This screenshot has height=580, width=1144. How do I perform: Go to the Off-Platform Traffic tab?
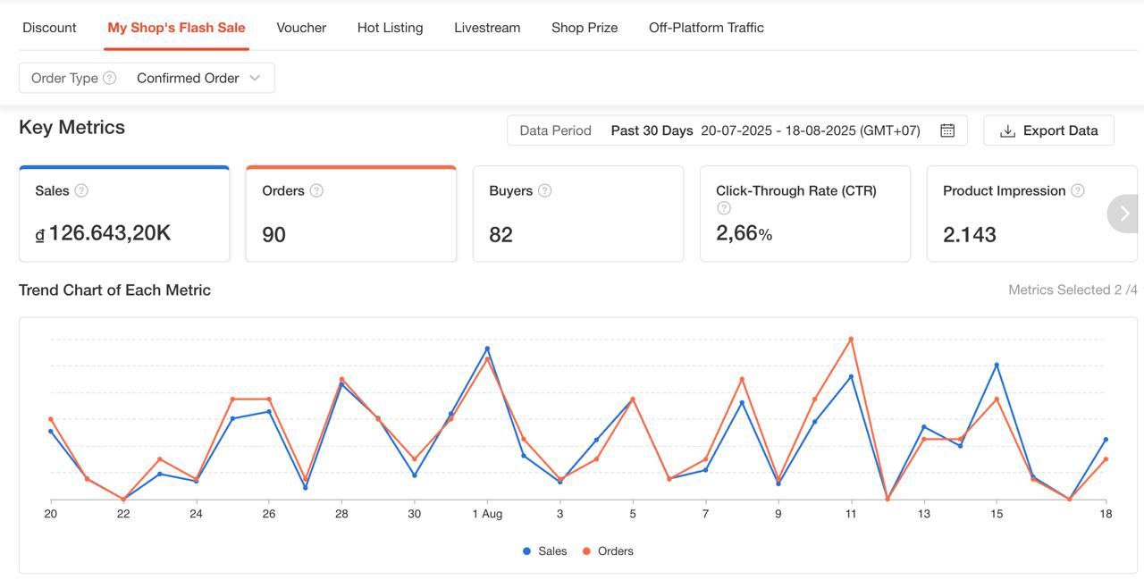click(706, 28)
